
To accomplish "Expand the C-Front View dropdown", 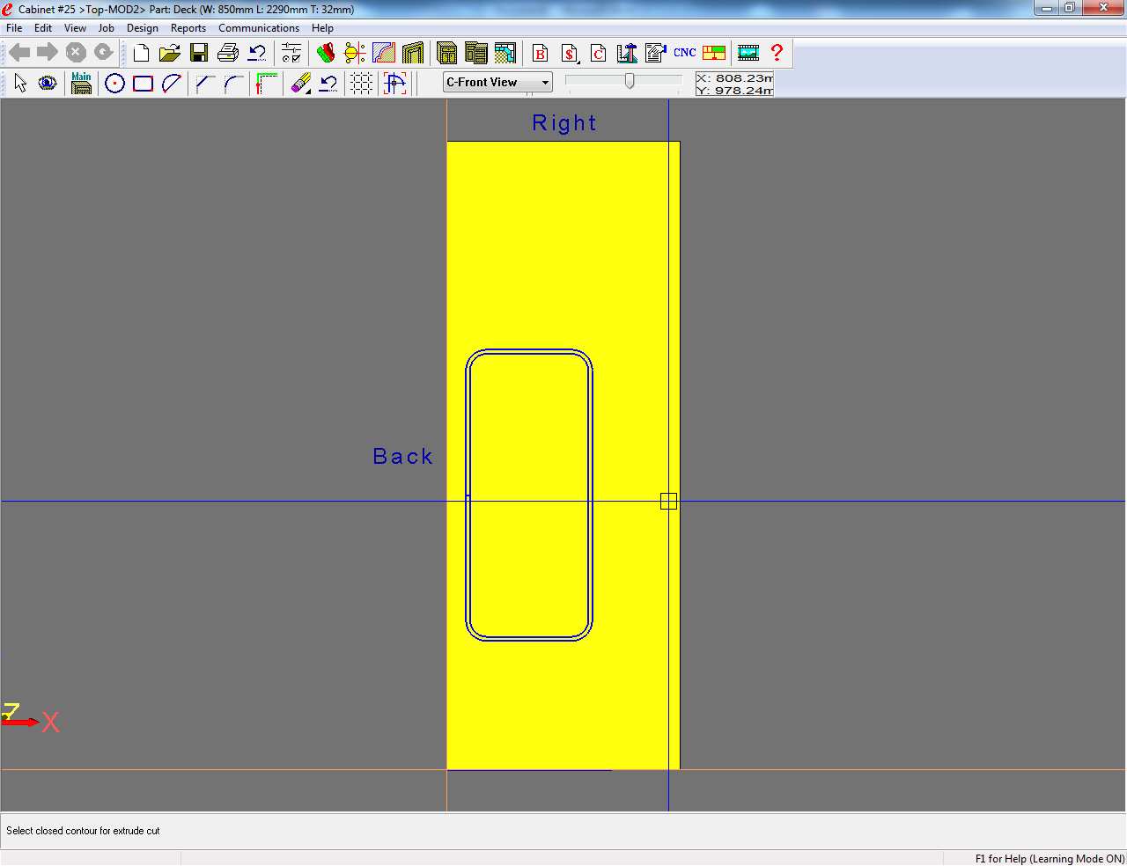I will [545, 83].
